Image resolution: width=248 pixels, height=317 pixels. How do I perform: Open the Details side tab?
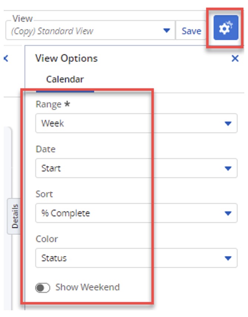coord(15,216)
